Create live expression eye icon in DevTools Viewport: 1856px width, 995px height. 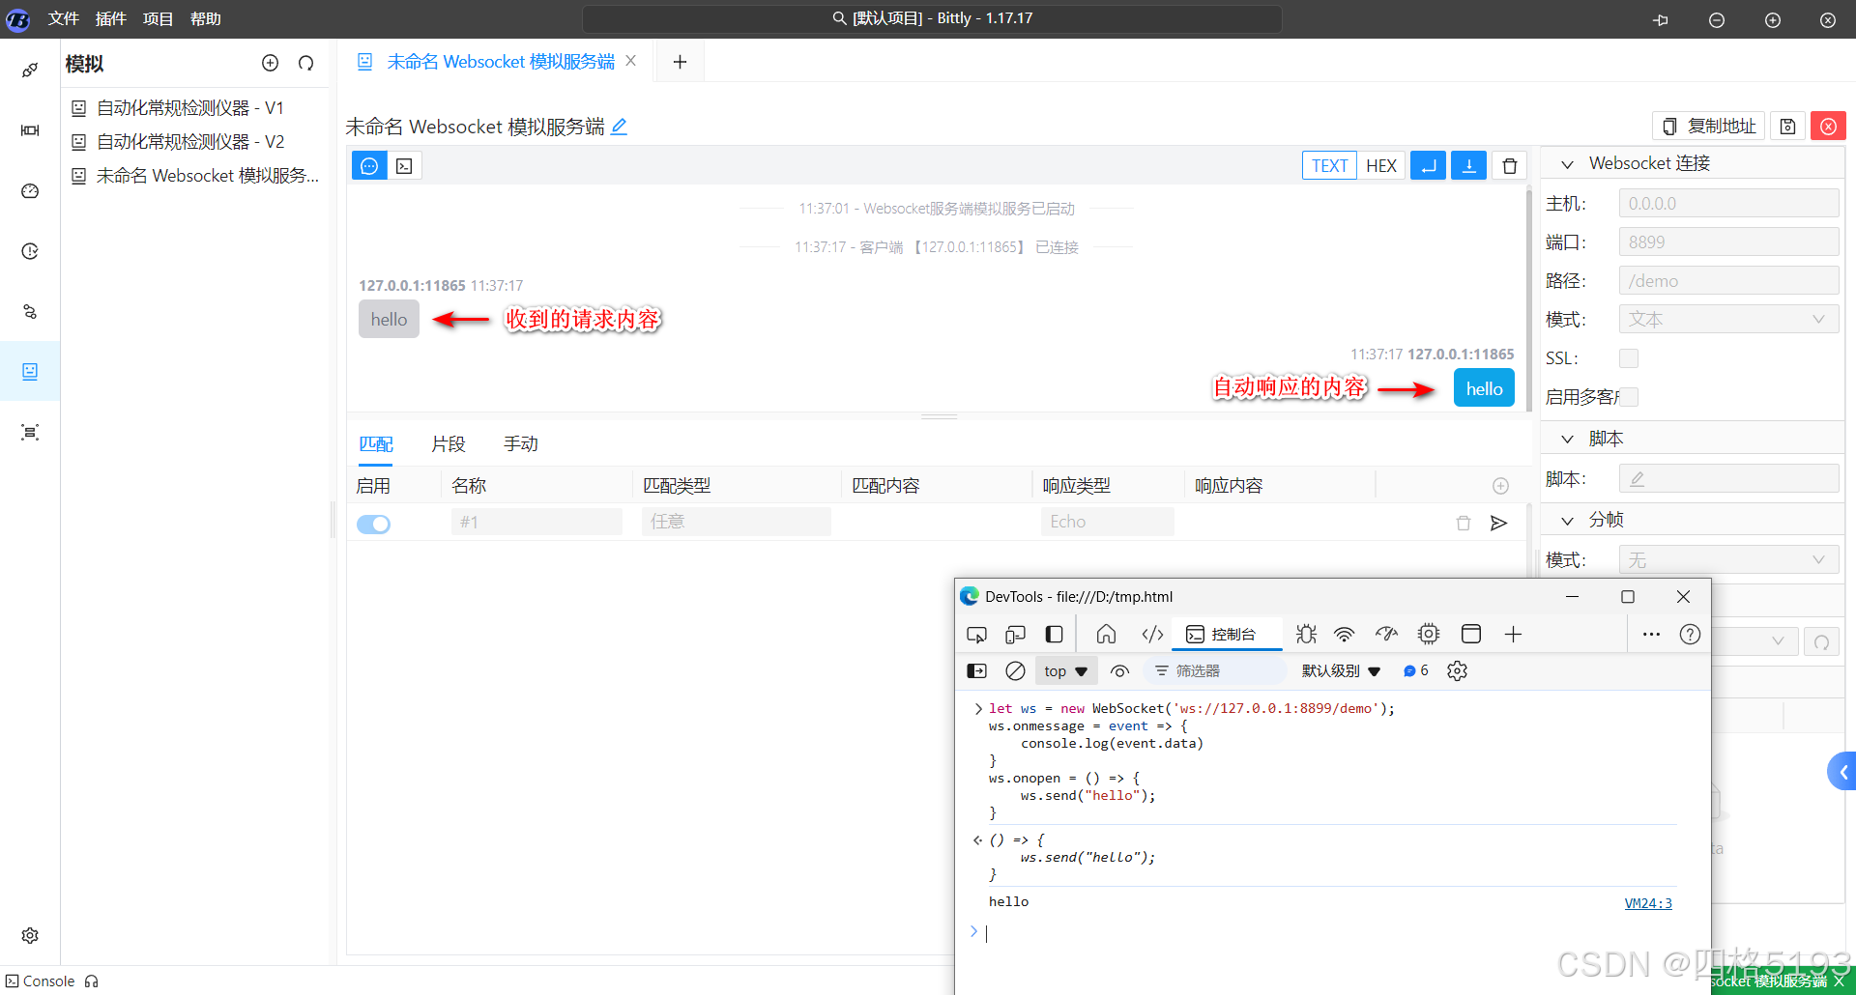(1119, 670)
